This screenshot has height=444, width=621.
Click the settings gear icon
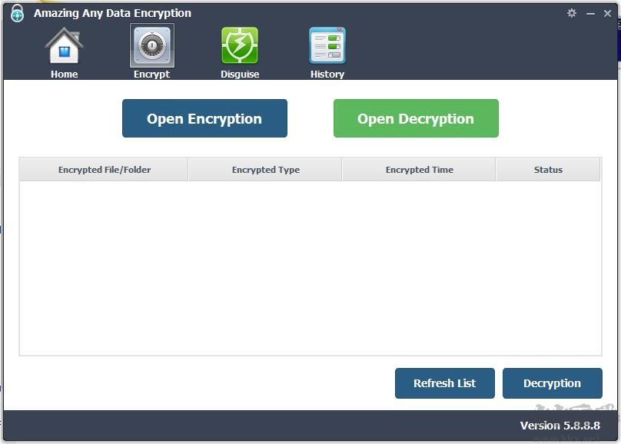pos(570,13)
